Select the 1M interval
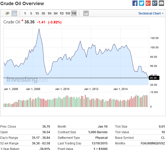The width and height of the screenshot is (167, 150). point(74,13)
